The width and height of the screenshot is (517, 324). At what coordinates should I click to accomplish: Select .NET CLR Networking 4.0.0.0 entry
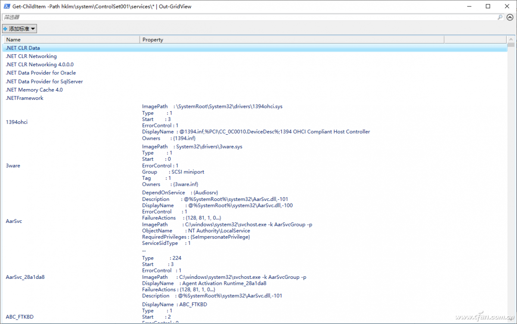coord(40,65)
